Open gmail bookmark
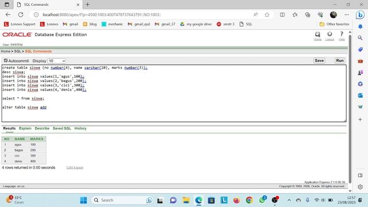Viewport: 368px width, 207px height. click(70, 24)
